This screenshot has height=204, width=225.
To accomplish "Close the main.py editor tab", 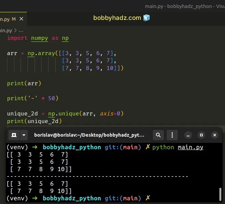I will 21,19.
